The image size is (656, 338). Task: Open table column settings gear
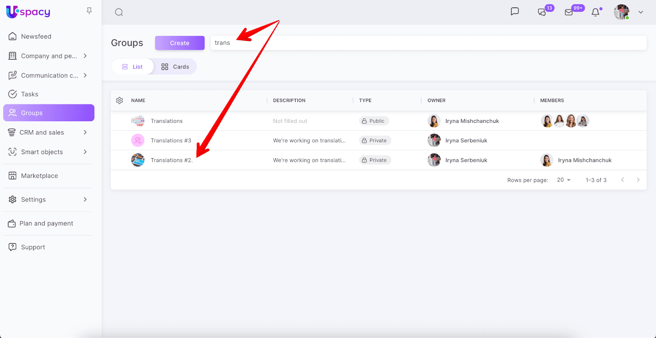pyautogui.click(x=120, y=100)
